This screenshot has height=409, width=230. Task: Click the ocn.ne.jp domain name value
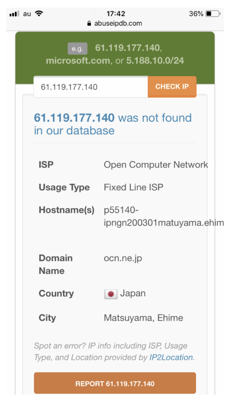tap(123, 258)
